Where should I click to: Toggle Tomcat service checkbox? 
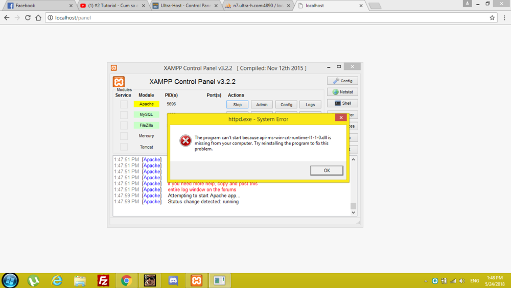click(x=124, y=147)
